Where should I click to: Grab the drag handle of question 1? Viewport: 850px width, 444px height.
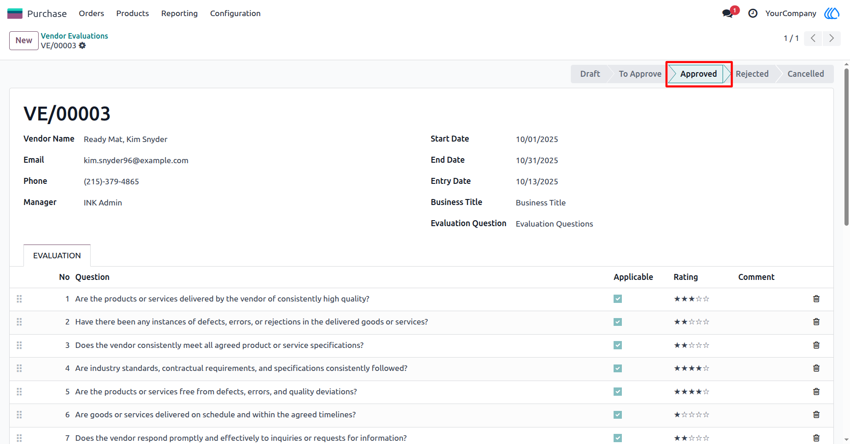(x=19, y=299)
